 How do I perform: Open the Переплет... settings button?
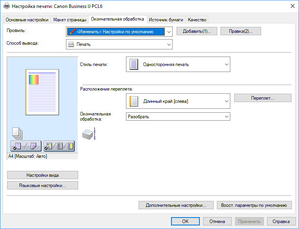263,98
